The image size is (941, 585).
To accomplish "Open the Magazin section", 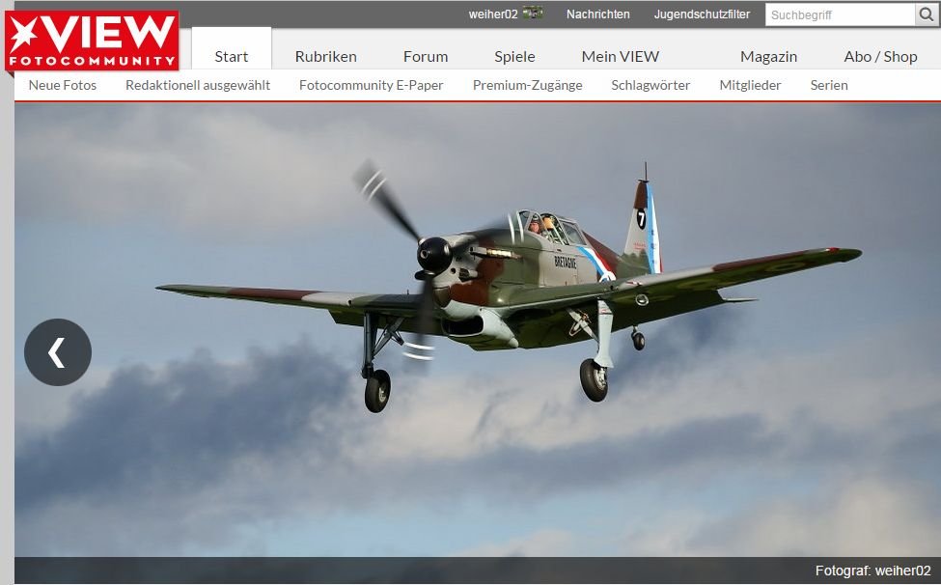I will click(x=768, y=56).
